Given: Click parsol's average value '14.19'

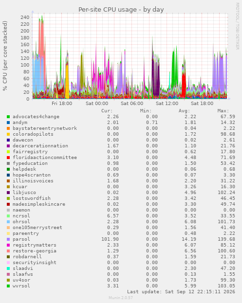Looking at the screenshot, I should [189, 239].
